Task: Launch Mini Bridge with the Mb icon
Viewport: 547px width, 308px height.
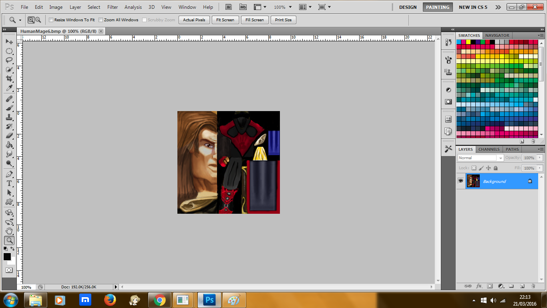Action: pyautogui.click(x=243, y=7)
